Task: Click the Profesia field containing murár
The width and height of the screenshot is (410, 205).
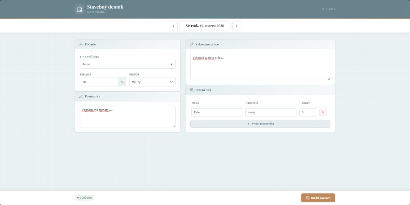Action: [271, 112]
